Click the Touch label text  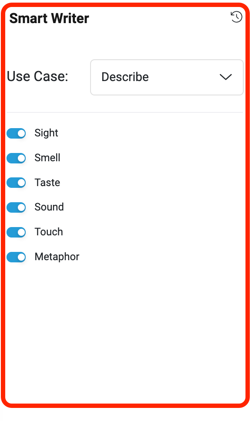[x=48, y=232]
